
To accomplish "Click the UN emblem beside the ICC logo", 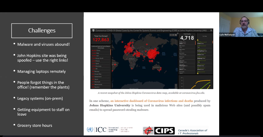I will click(90, 130).
